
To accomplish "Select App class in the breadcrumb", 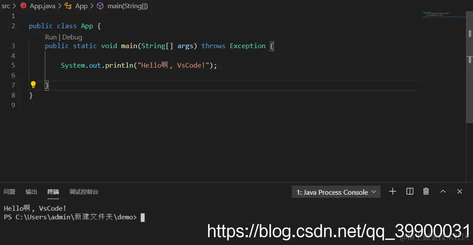I will point(81,6).
